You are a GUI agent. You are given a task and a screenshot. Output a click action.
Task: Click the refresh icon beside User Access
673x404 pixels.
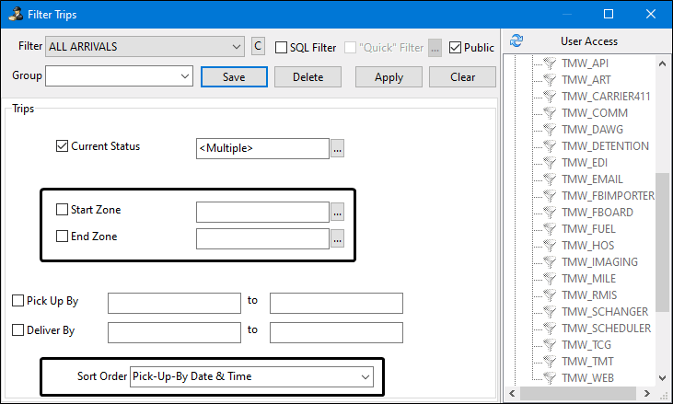click(516, 40)
